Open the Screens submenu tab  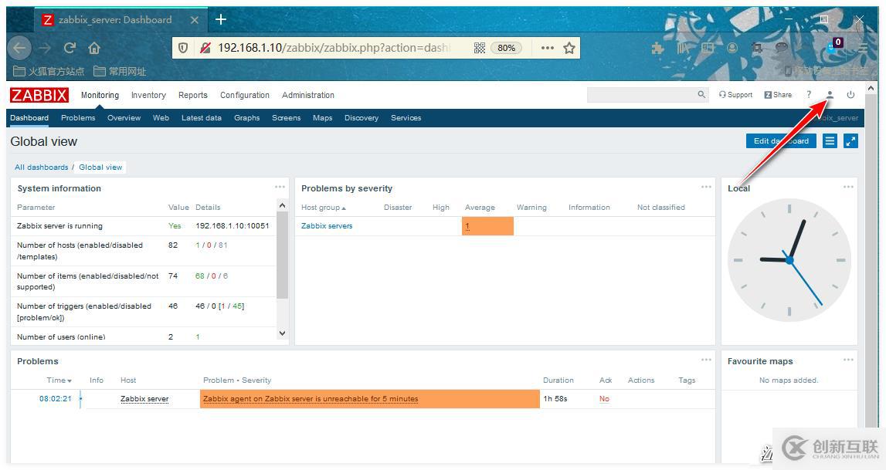(286, 118)
